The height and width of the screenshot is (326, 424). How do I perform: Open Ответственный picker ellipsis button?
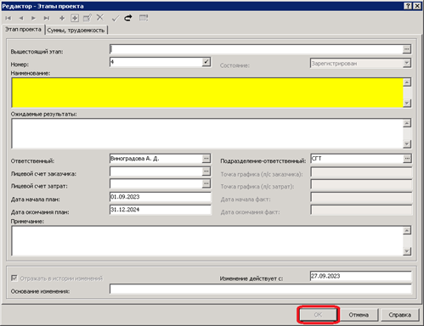click(206, 159)
